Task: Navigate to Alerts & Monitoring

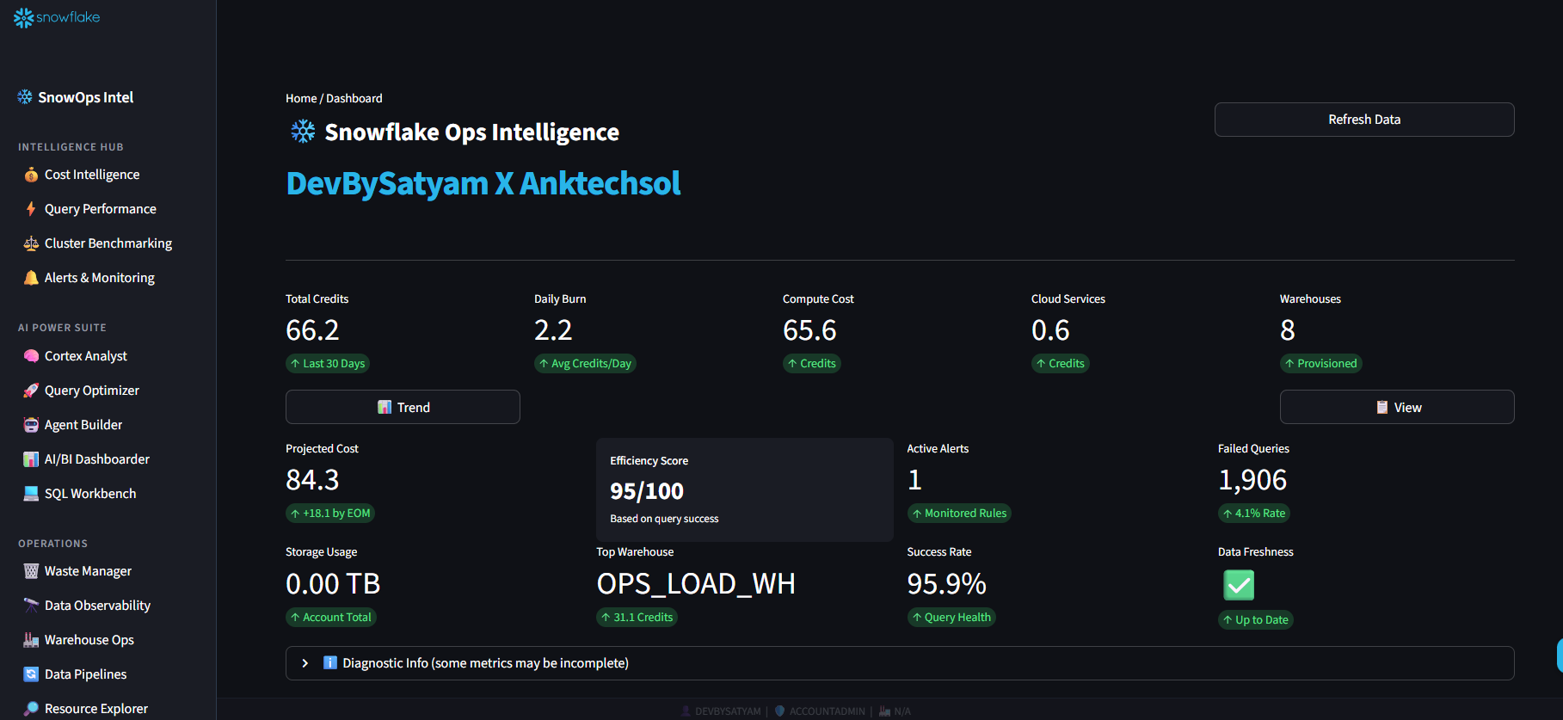Action: (x=100, y=278)
